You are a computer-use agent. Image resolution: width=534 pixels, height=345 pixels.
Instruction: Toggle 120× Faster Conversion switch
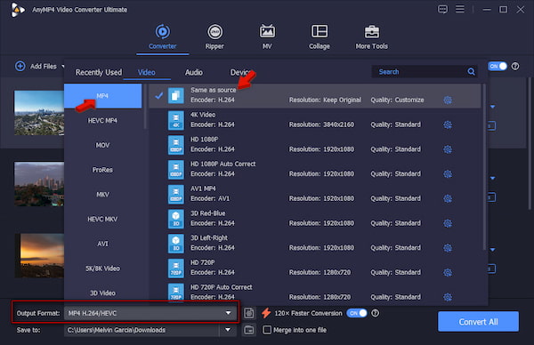click(x=357, y=313)
